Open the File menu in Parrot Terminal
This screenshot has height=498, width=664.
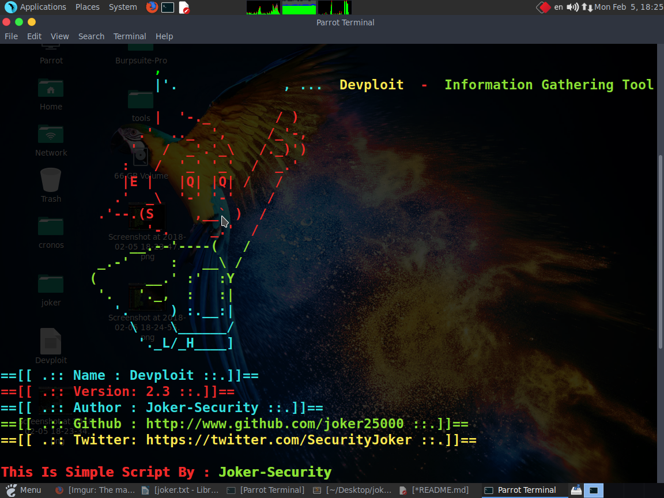11,36
